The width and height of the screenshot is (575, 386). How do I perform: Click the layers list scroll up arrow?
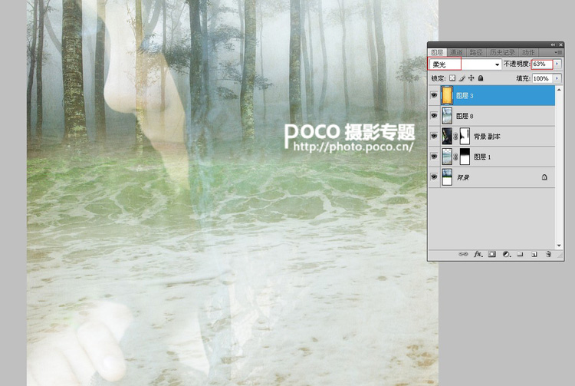point(559,89)
